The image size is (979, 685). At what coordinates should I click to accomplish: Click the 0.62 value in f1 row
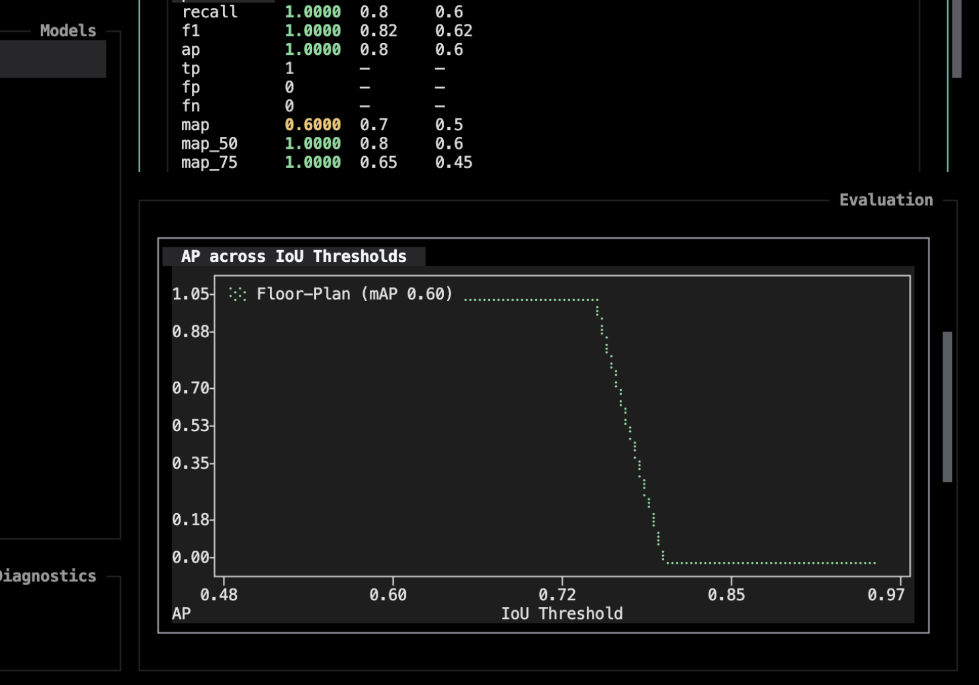coord(454,30)
